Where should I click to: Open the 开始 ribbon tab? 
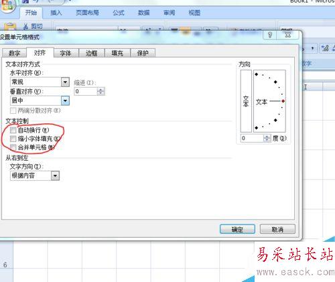31,13
